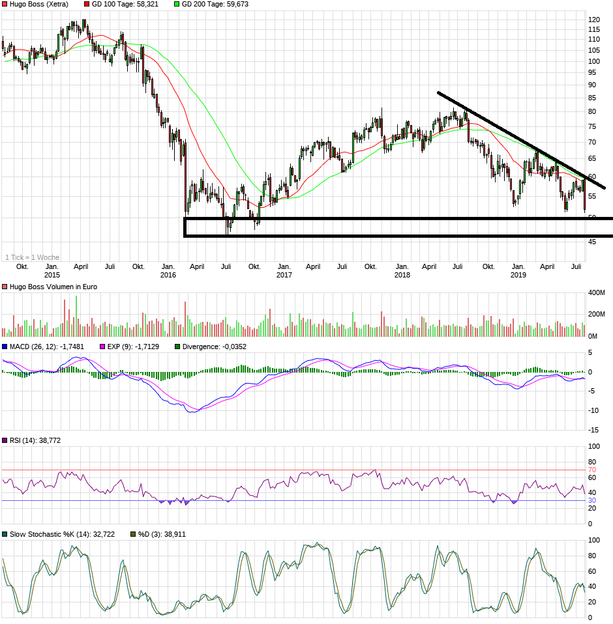Click the blue 30 RSI oversold label
Screen dimensions: 613x624
(592, 500)
